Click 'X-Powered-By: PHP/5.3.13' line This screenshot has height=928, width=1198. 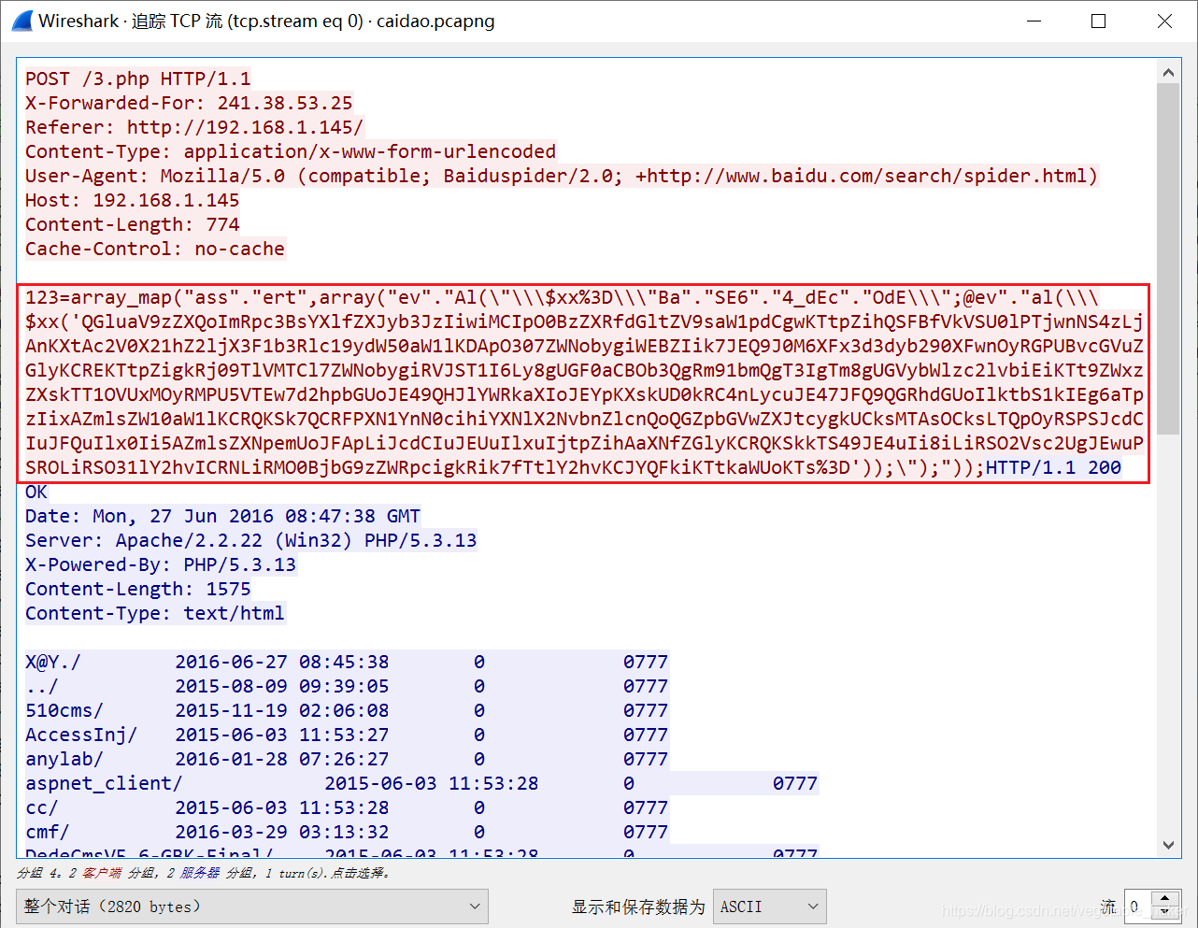(161, 564)
